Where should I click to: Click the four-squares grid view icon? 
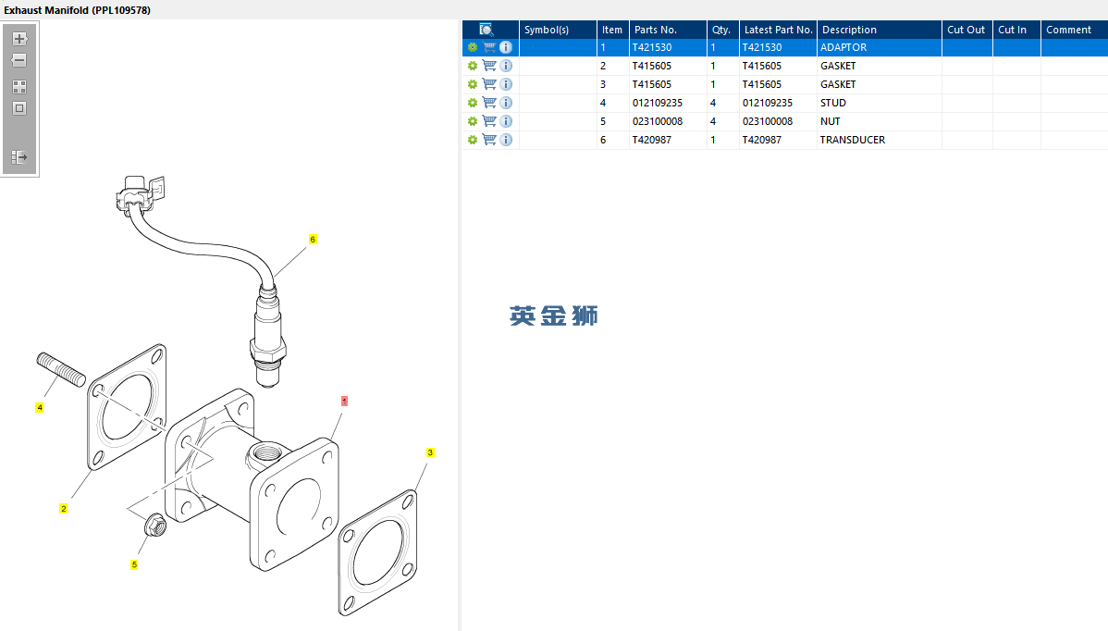click(x=19, y=87)
